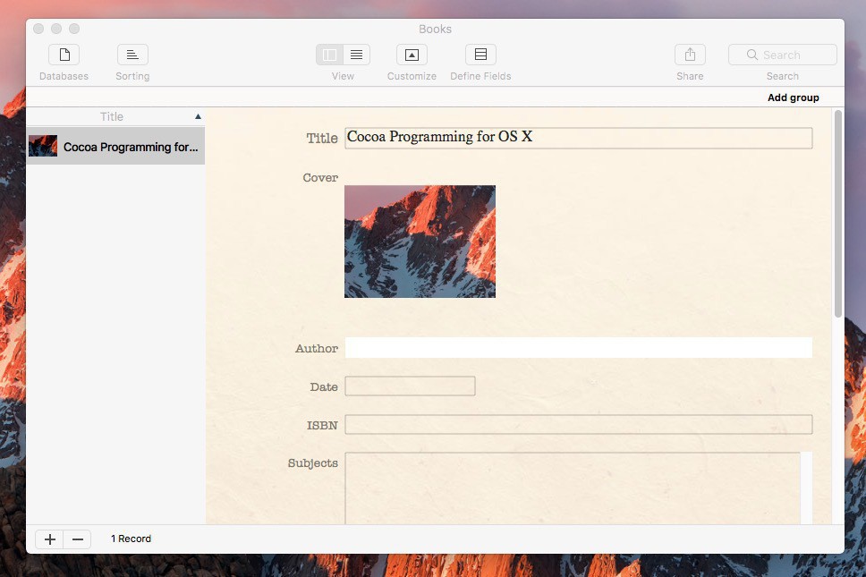This screenshot has height=577, width=866.
Task: Click the Add group button
Action: (x=794, y=98)
